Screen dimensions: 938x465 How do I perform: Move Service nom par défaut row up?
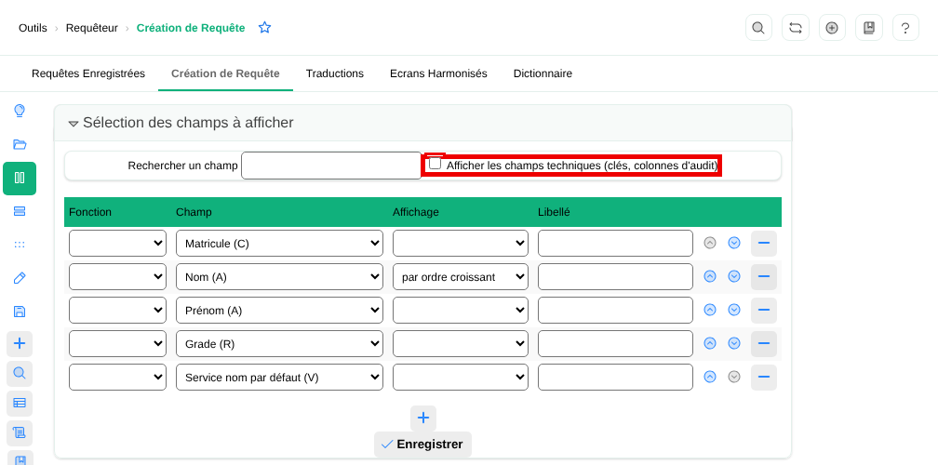point(710,378)
